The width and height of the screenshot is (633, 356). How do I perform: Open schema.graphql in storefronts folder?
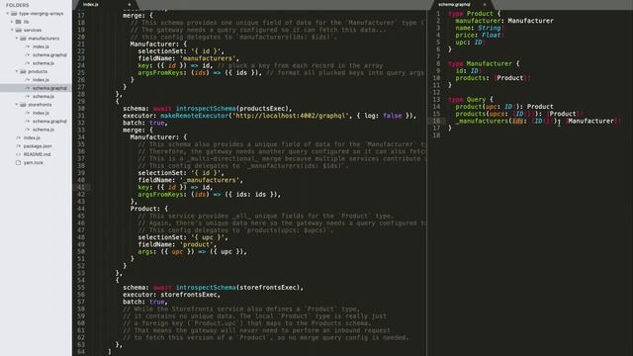pyautogui.click(x=49, y=121)
